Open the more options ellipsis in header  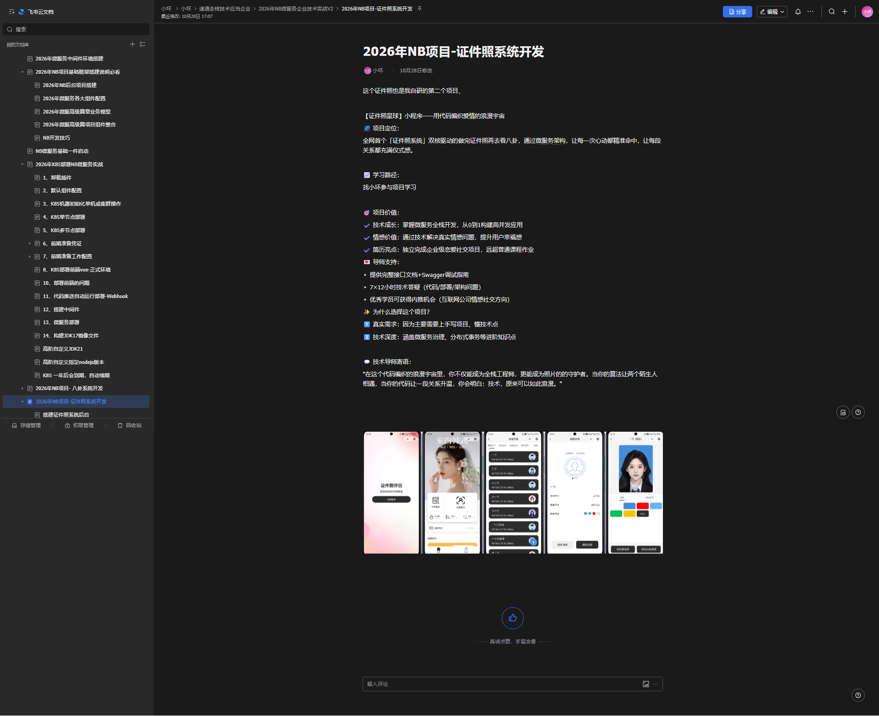(x=810, y=12)
